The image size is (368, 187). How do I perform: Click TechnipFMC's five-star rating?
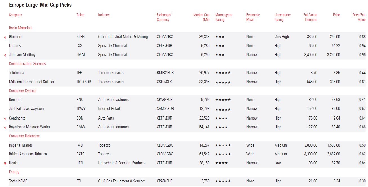click(223, 181)
